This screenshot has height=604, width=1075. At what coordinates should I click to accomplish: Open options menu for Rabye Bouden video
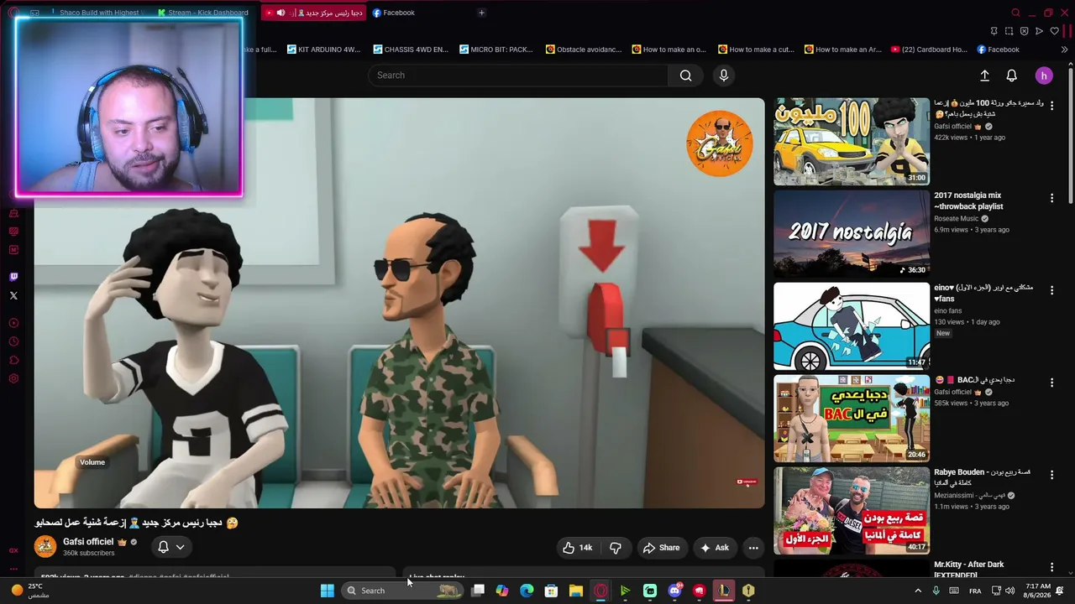tap(1051, 475)
